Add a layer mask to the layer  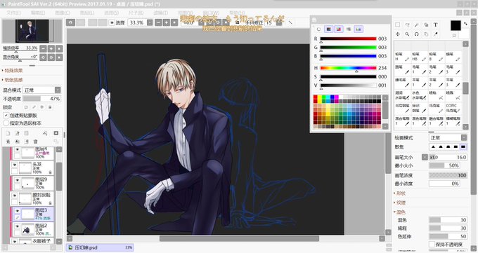click(x=56, y=133)
